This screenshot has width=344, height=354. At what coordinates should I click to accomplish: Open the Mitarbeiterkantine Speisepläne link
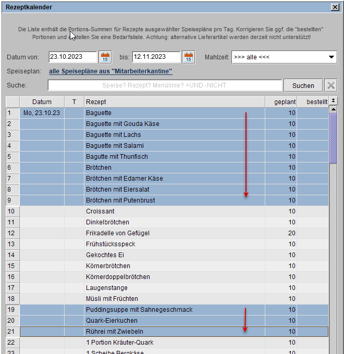[x=110, y=71]
